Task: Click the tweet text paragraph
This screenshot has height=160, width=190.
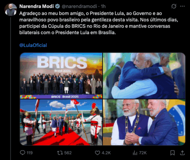Action: pos(99,23)
